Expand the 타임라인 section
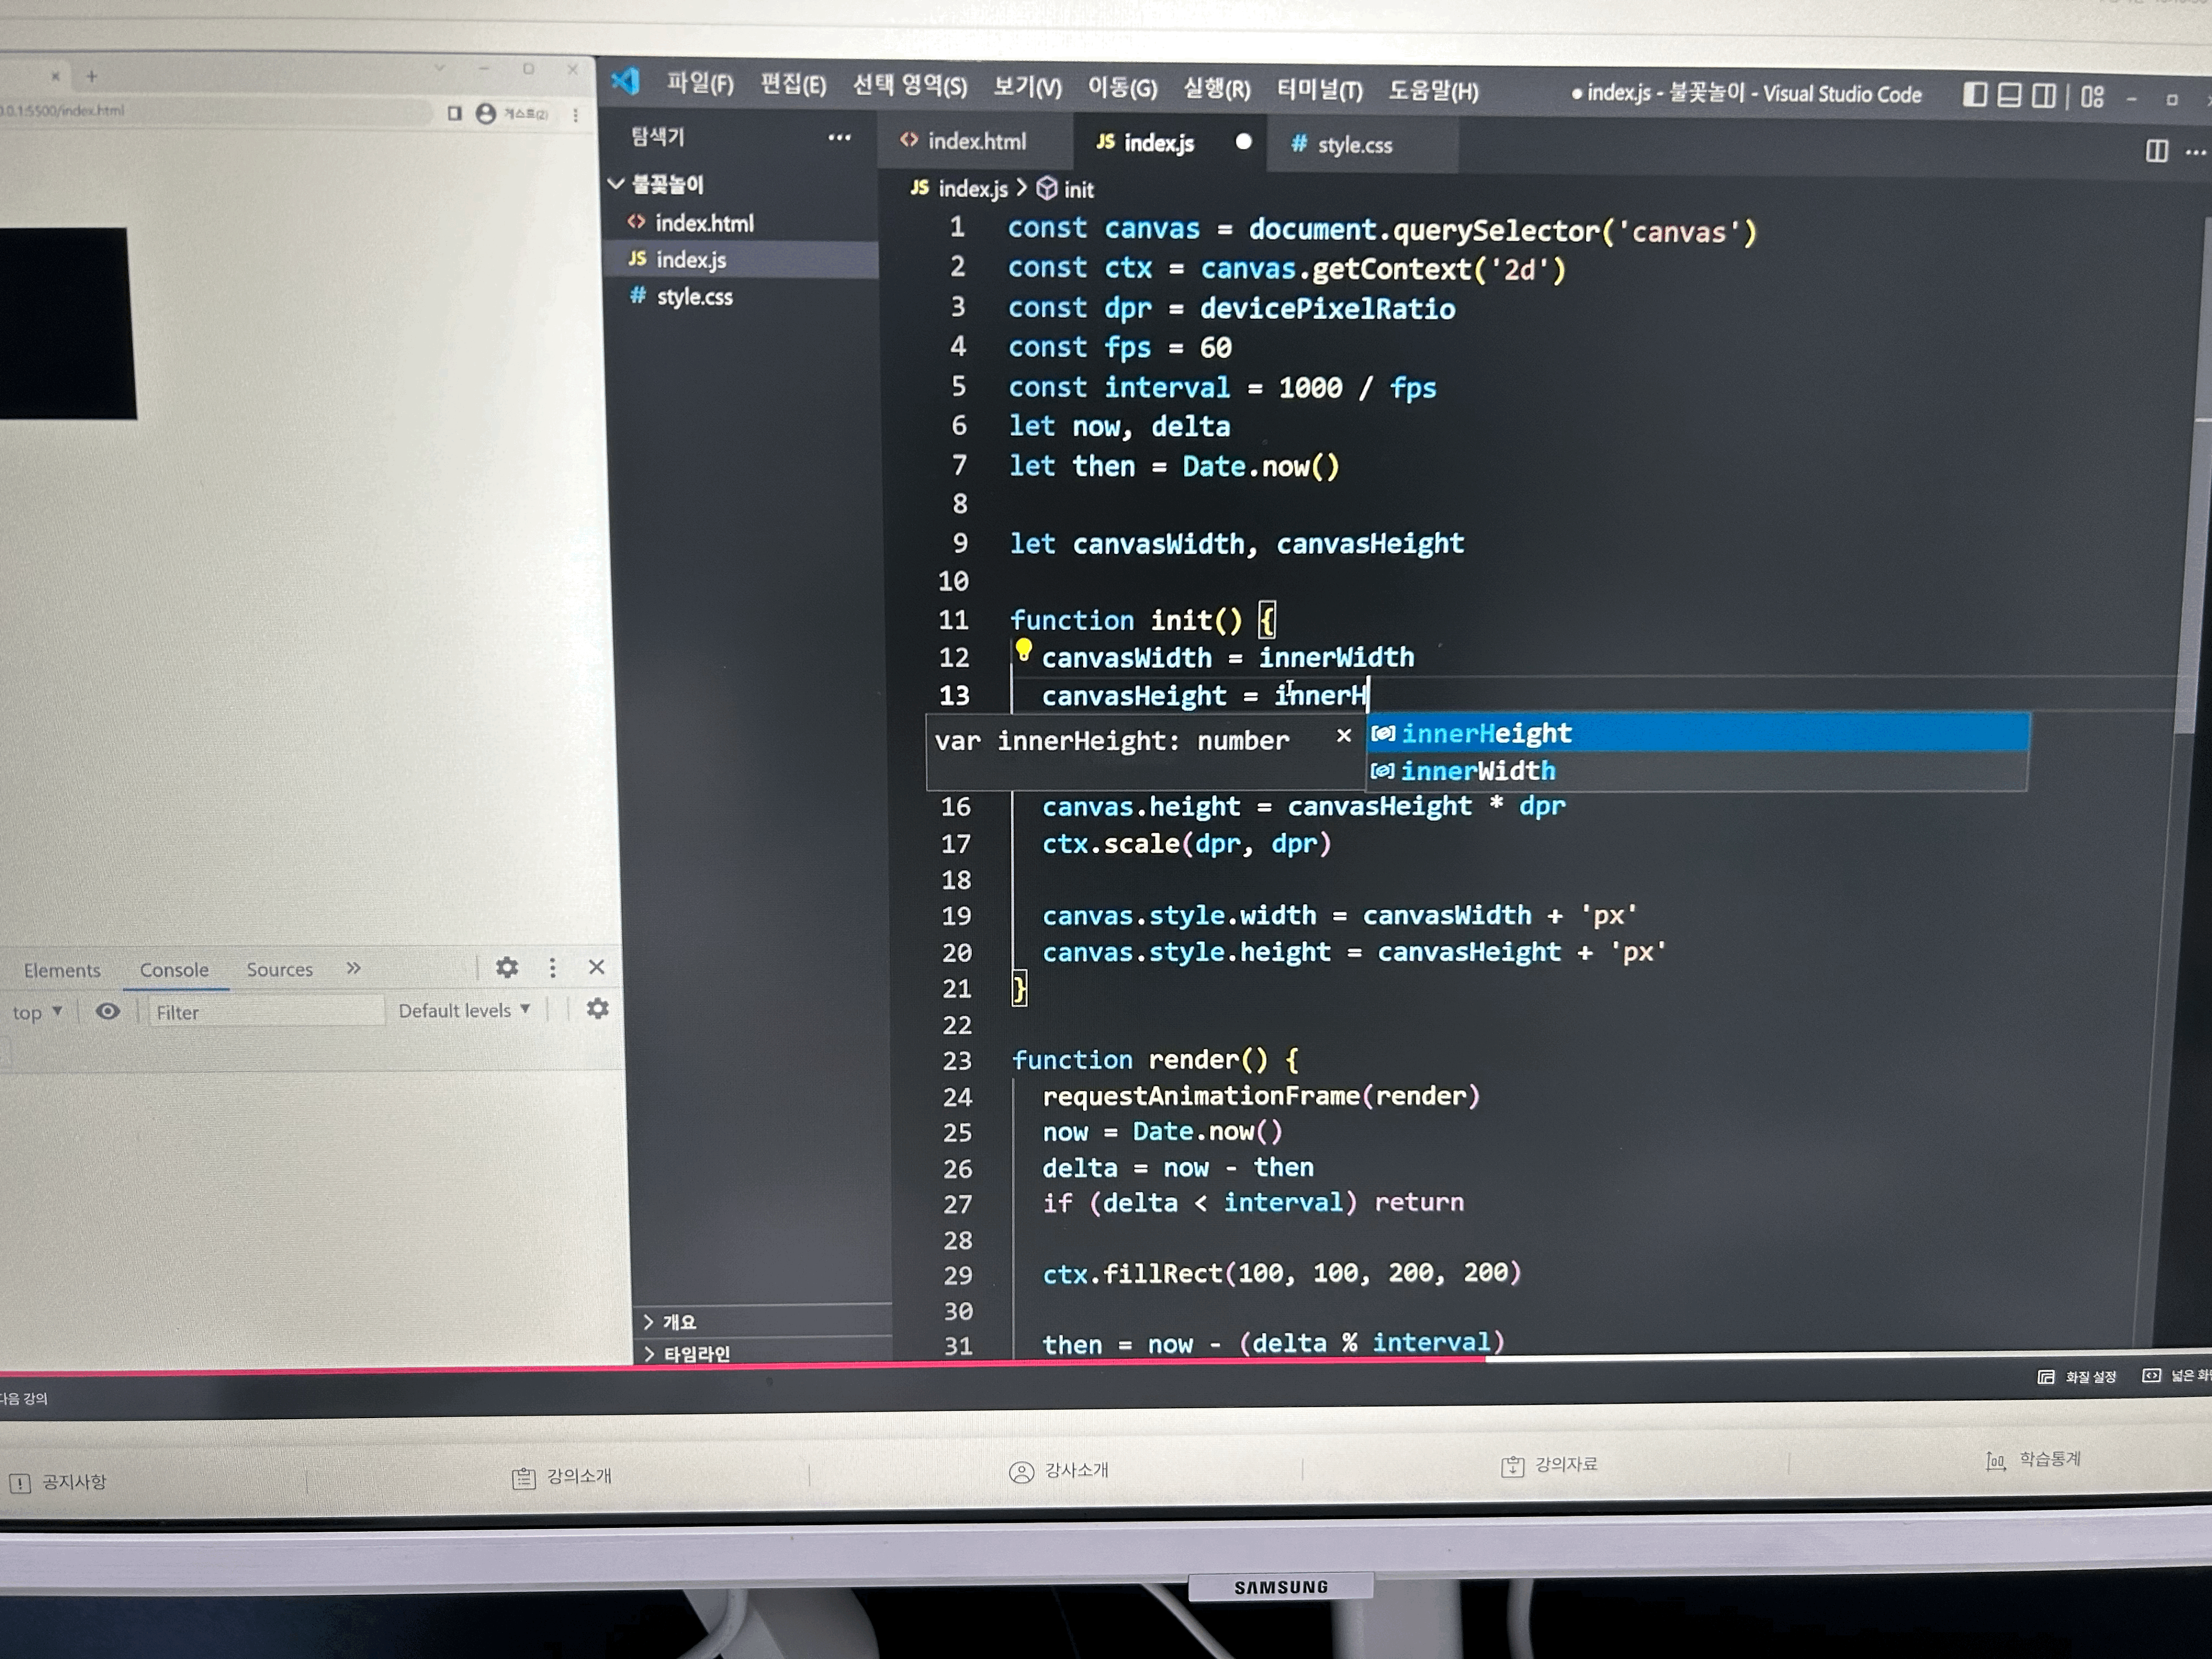2212x1659 pixels. pos(686,1354)
